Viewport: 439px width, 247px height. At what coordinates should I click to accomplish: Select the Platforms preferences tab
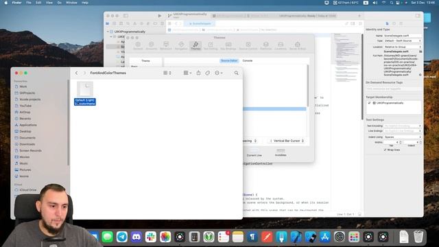click(x=265, y=46)
